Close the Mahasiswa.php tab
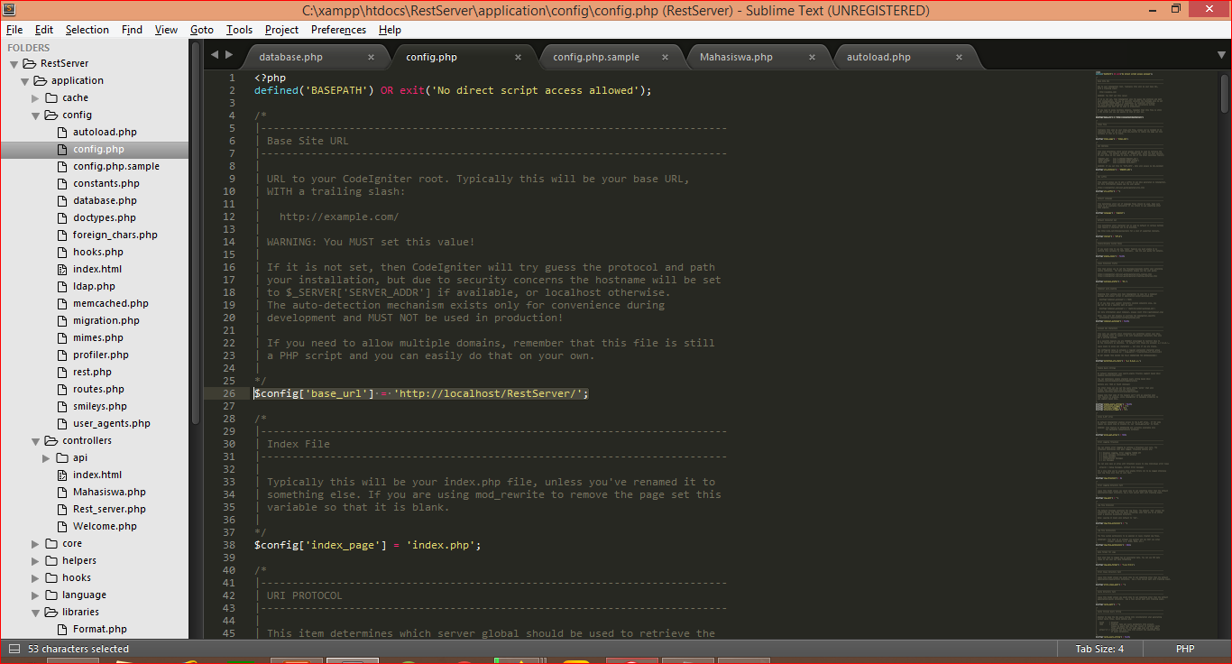This screenshot has height=664, width=1232. pyautogui.click(x=813, y=57)
